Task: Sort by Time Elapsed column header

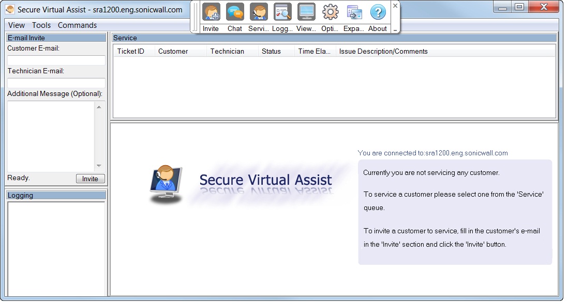Action: pyautogui.click(x=315, y=51)
